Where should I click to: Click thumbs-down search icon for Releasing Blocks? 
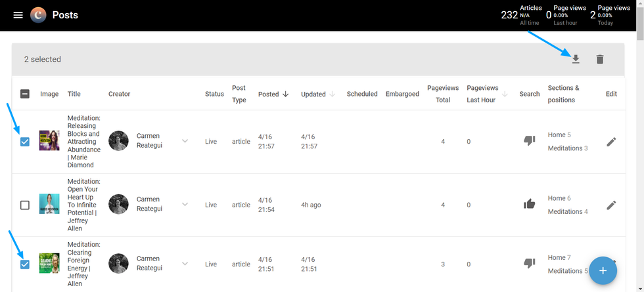pos(529,141)
